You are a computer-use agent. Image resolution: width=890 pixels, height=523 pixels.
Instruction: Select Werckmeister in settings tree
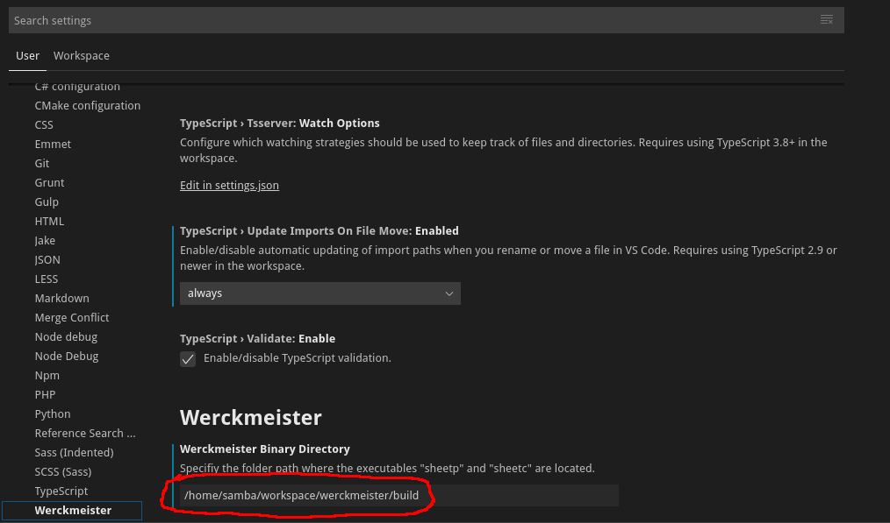tap(73, 510)
